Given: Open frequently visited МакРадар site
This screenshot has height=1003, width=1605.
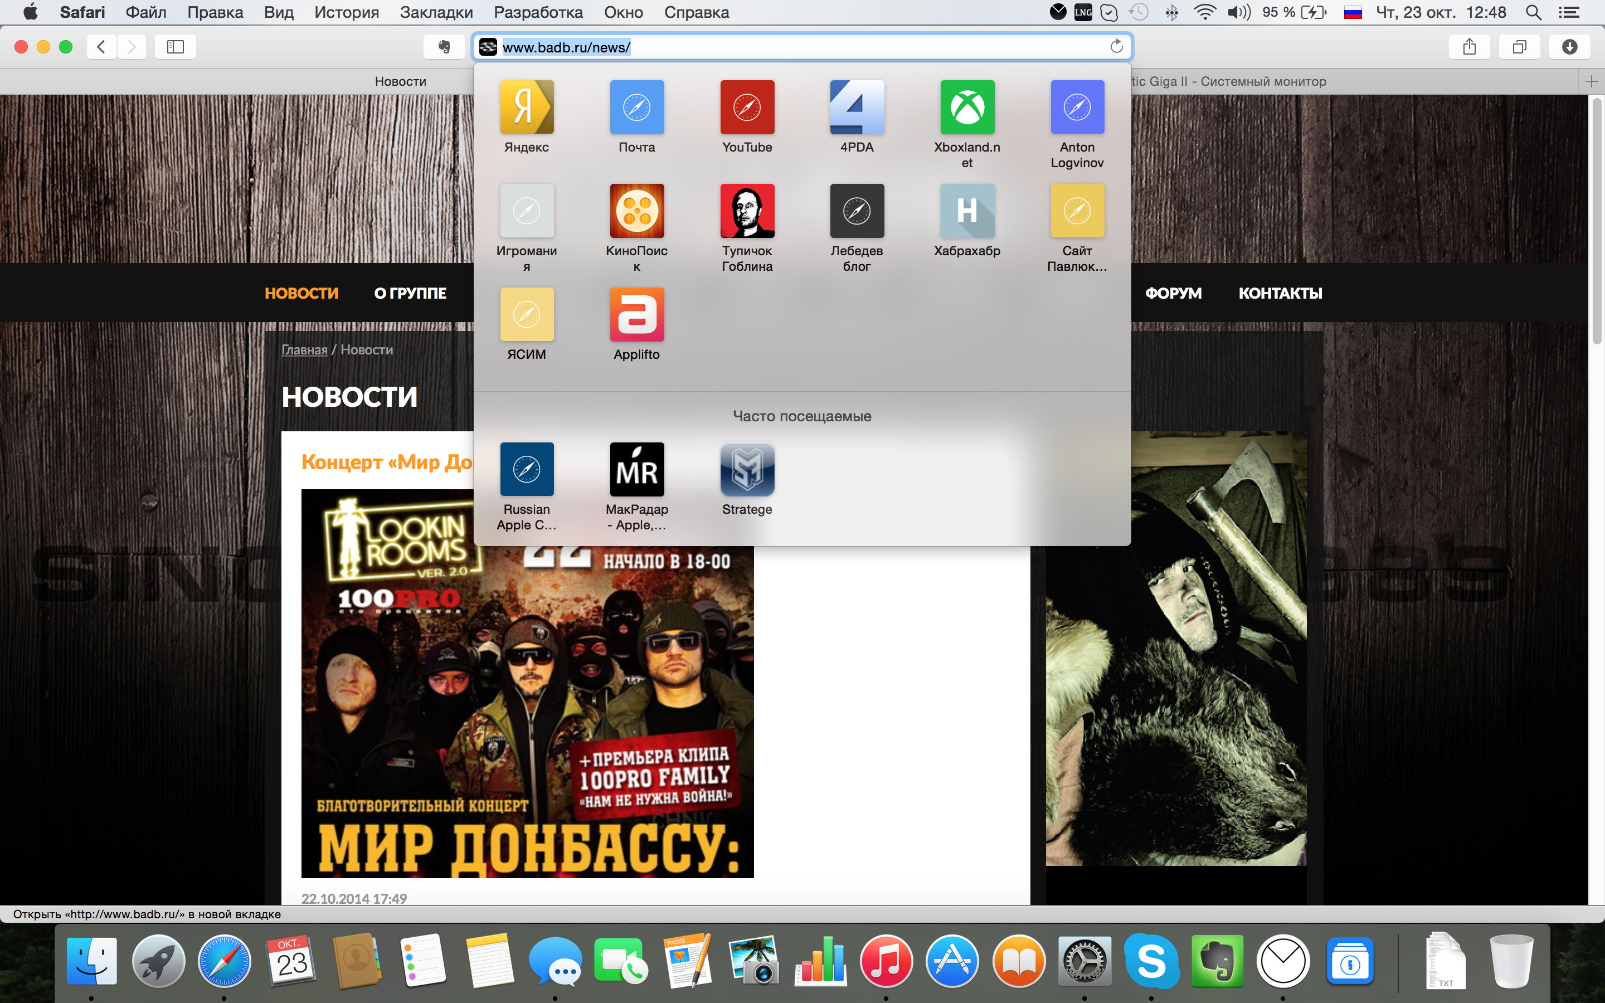Looking at the screenshot, I should (636, 469).
